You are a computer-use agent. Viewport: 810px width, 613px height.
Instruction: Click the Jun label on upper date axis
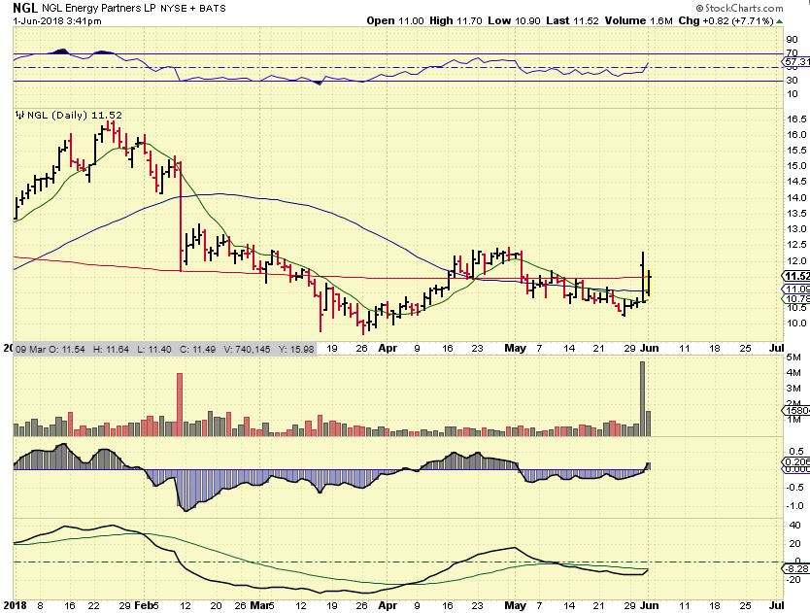click(650, 348)
